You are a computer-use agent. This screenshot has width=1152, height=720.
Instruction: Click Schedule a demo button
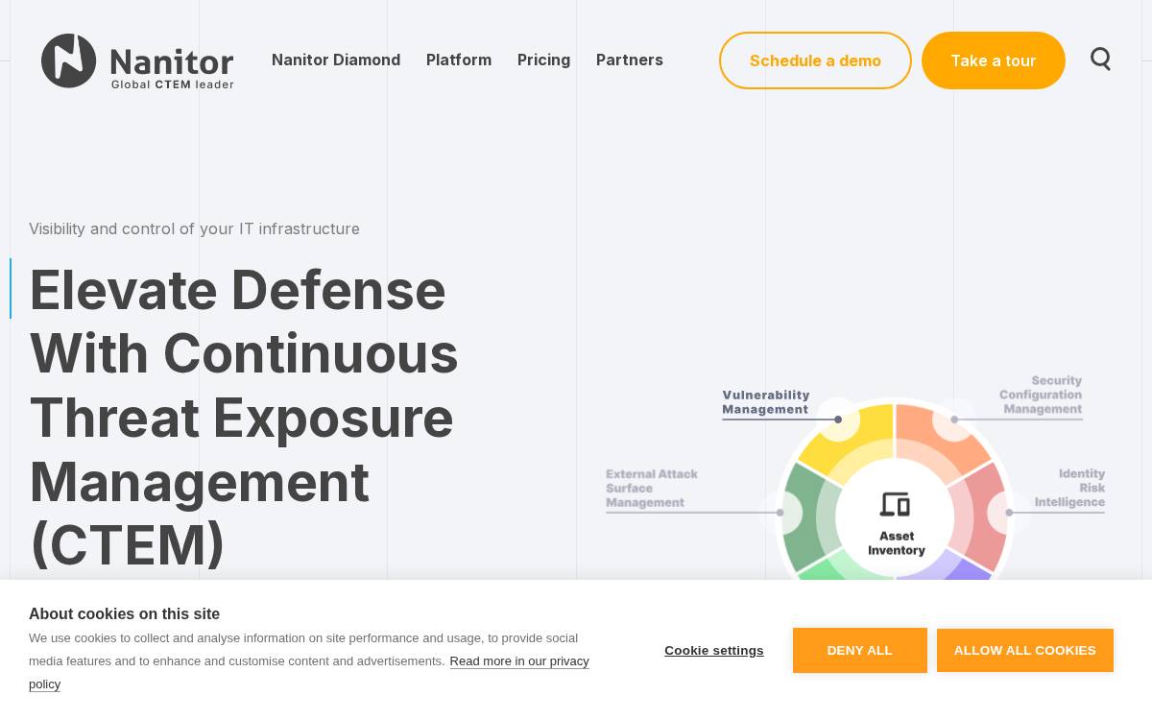(x=815, y=60)
